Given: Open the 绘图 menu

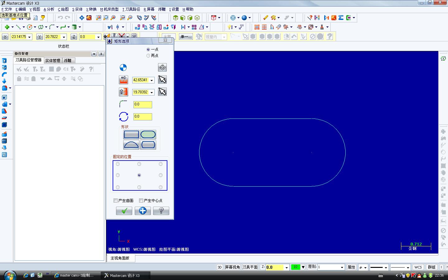Looking at the screenshot, I should tap(63, 9).
